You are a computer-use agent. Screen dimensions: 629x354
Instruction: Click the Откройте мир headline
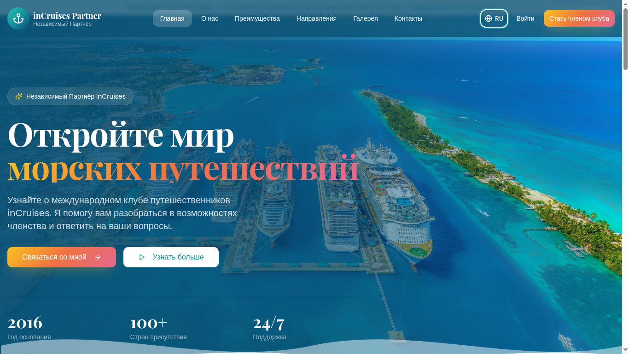[121, 135]
